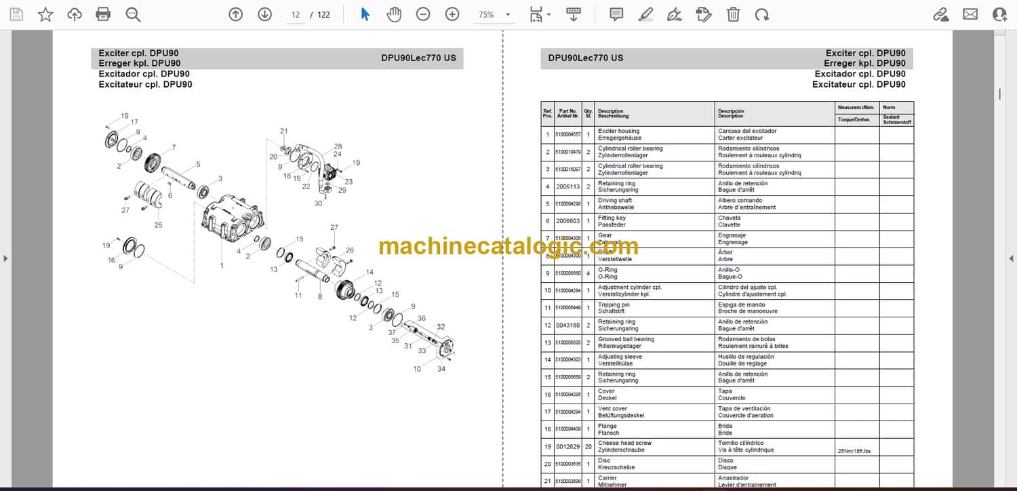The image size is (1017, 491).
Task: Click the 'Albero comando' Spanish description
Action: click(740, 201)
